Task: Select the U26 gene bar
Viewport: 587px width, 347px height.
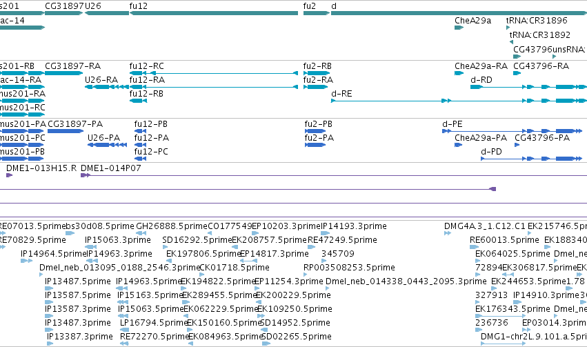Action: pos(107,13)
